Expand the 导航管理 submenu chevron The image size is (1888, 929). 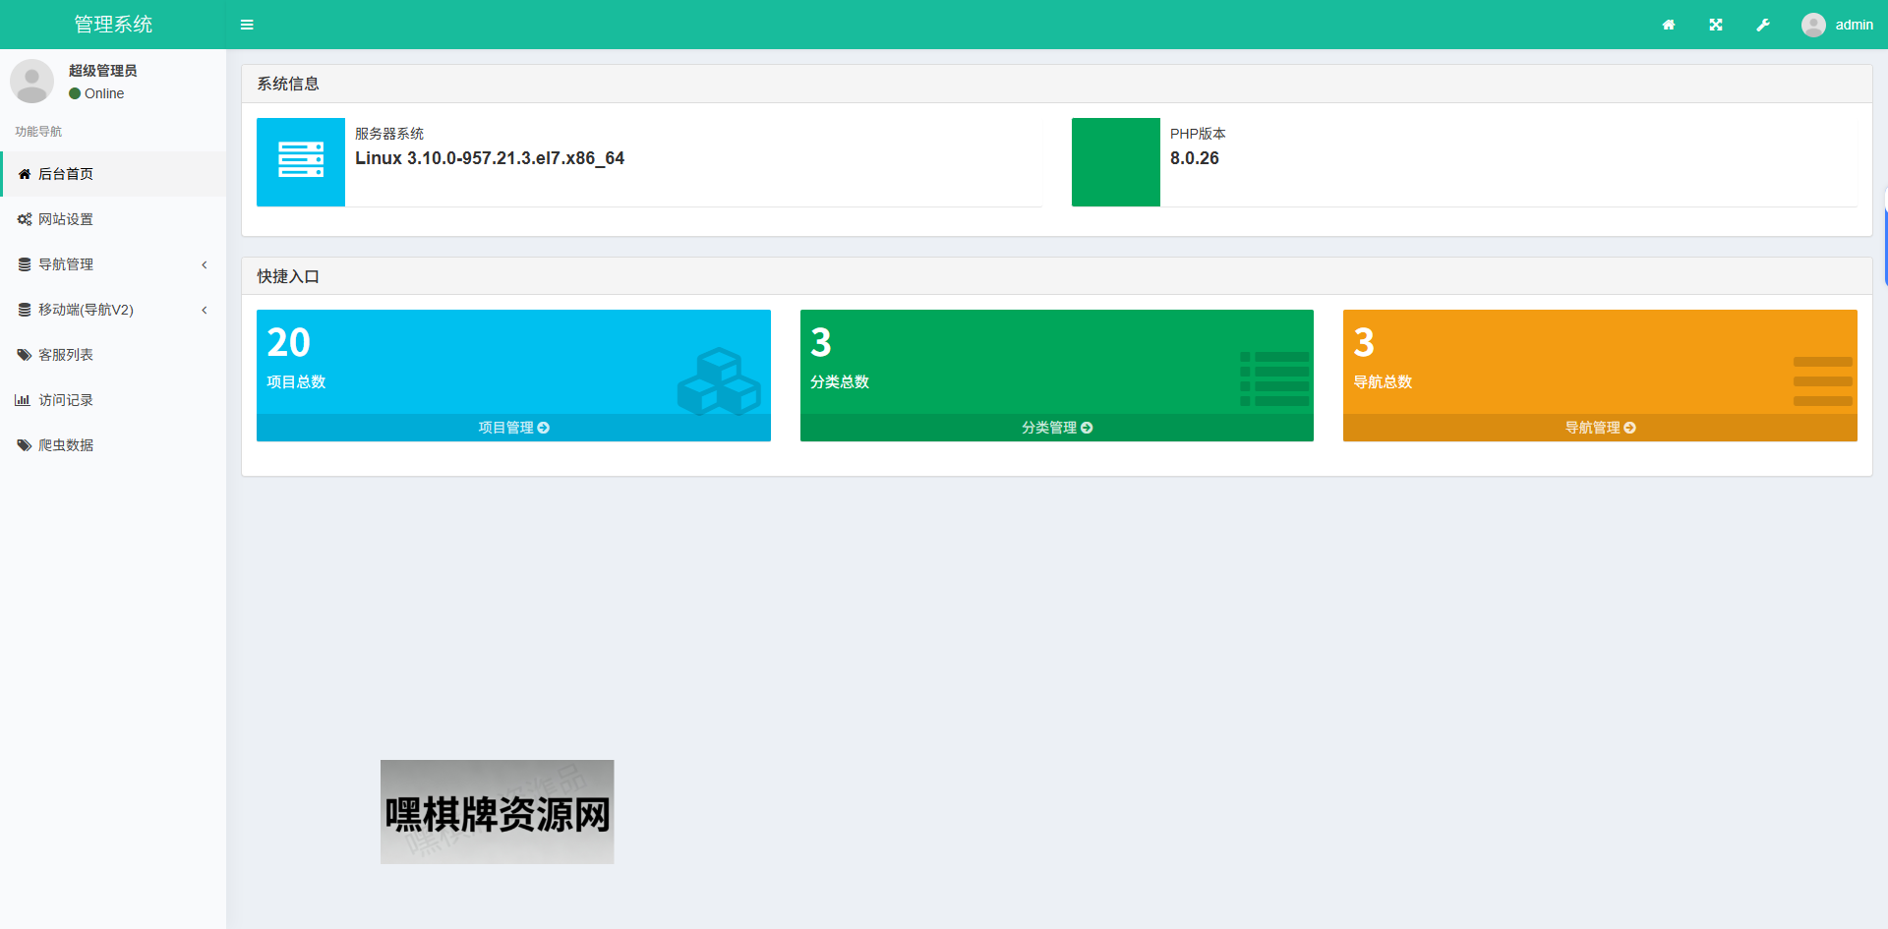click(x=205, y=264)
